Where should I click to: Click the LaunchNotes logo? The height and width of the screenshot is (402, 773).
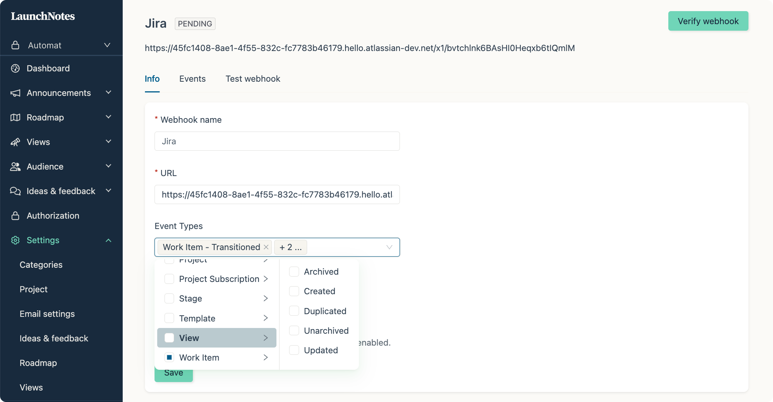pyautogui.click(x=43, y=16)
